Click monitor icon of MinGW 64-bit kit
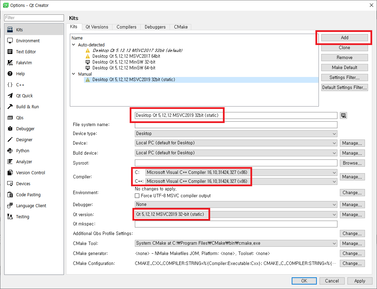 [88, 68]
